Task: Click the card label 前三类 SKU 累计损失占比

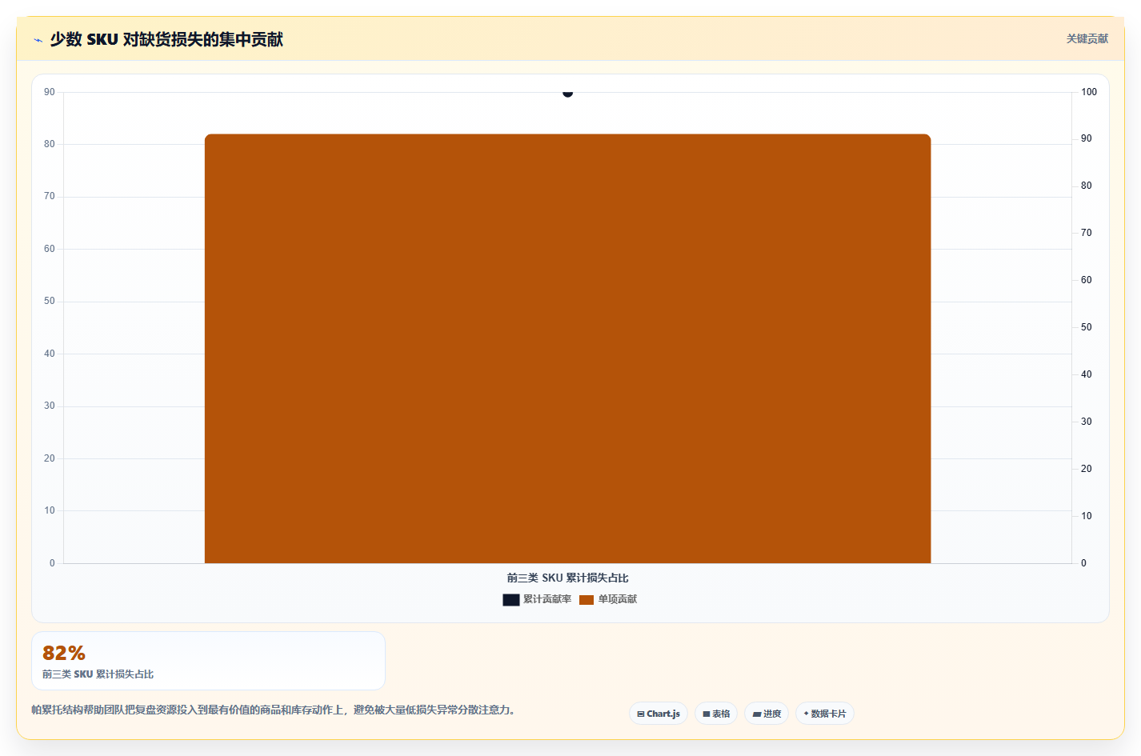Action: [98, 674]
